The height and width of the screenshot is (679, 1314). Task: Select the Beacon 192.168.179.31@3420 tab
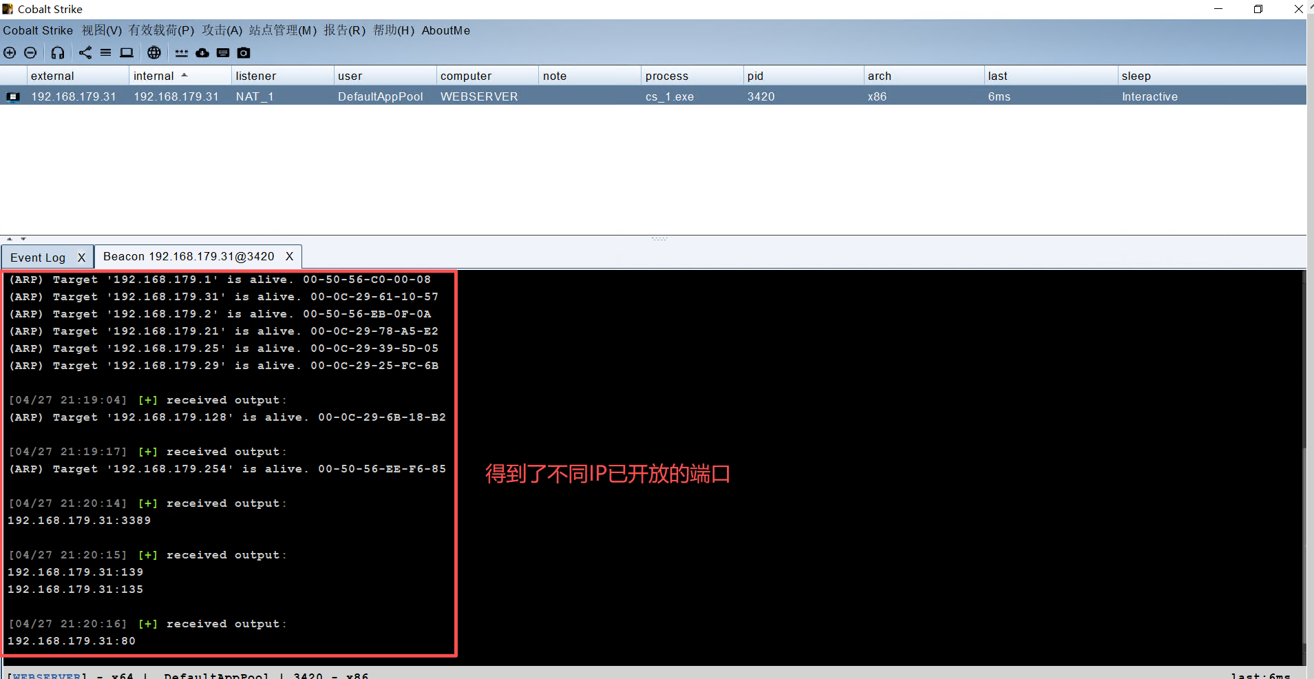(x=189, y=256)
